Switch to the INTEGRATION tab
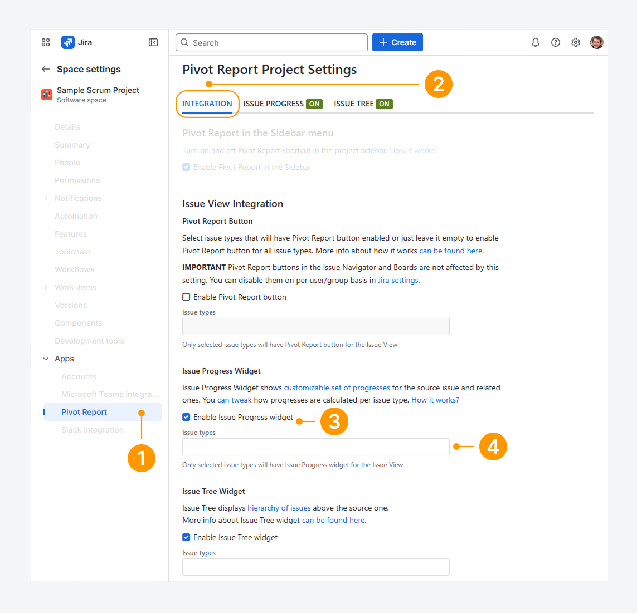637x613 pixels. 207,104
